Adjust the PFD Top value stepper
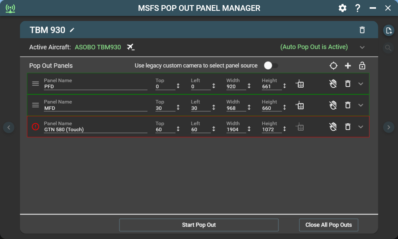This screenshot has height=239, width=398. tap(178, 86)
